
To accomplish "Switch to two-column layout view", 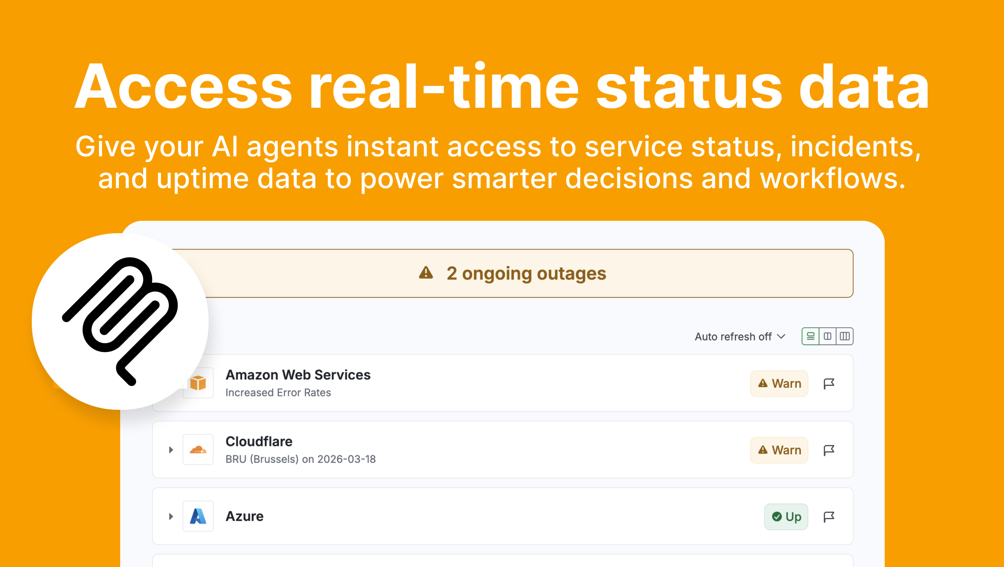I will click(828, 336).
